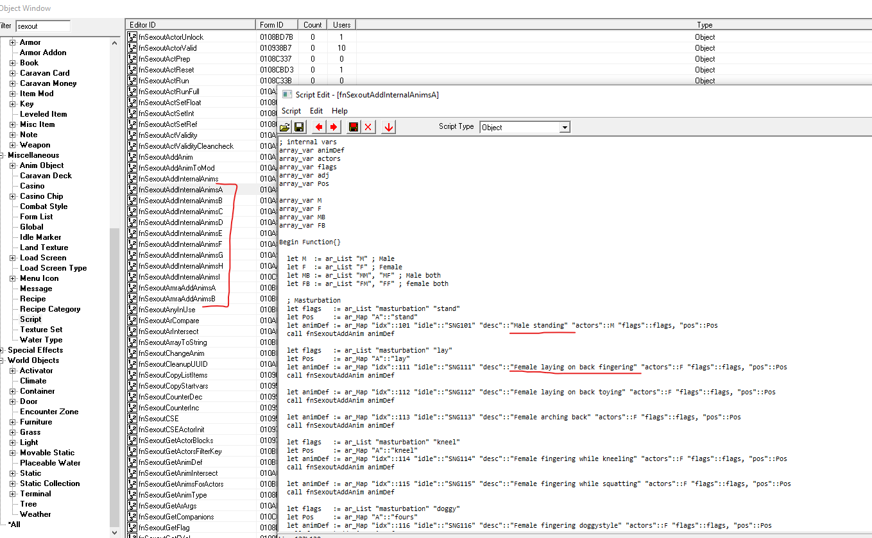Screen dimensions: 872x538
Task: Collapse the World Objects category
Action: (x=3, y=360)
